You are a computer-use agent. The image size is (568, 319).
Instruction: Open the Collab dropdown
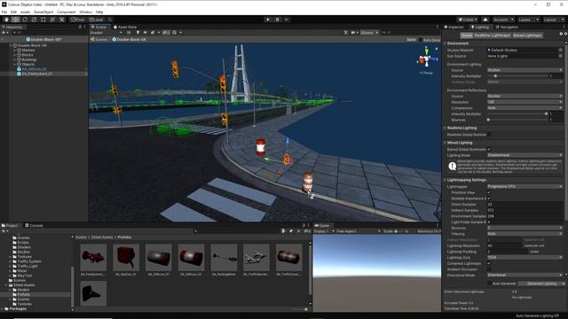tap(468, 19)
